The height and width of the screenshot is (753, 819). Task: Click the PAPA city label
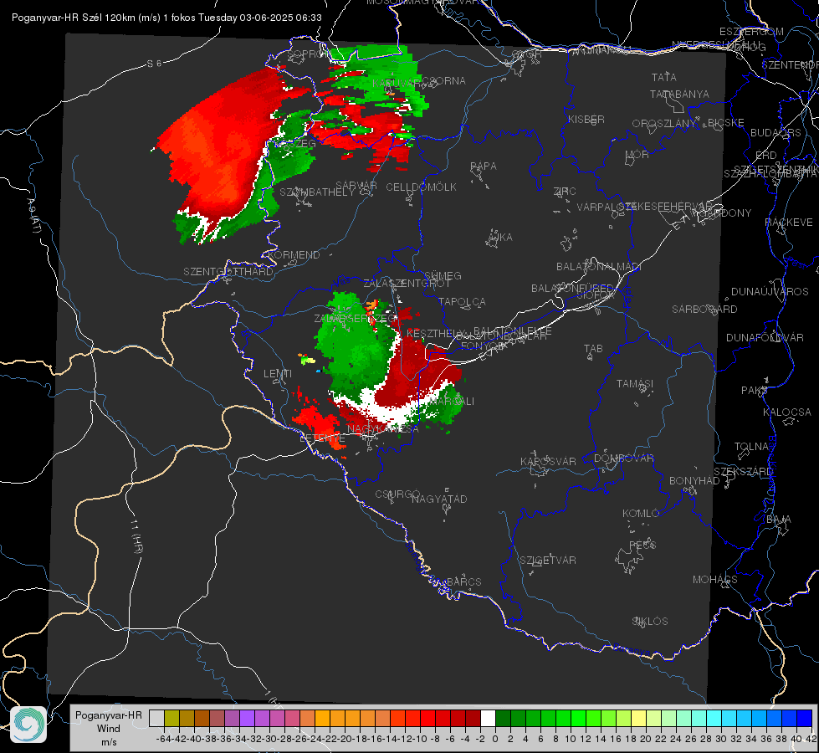(x=484, y=166)
